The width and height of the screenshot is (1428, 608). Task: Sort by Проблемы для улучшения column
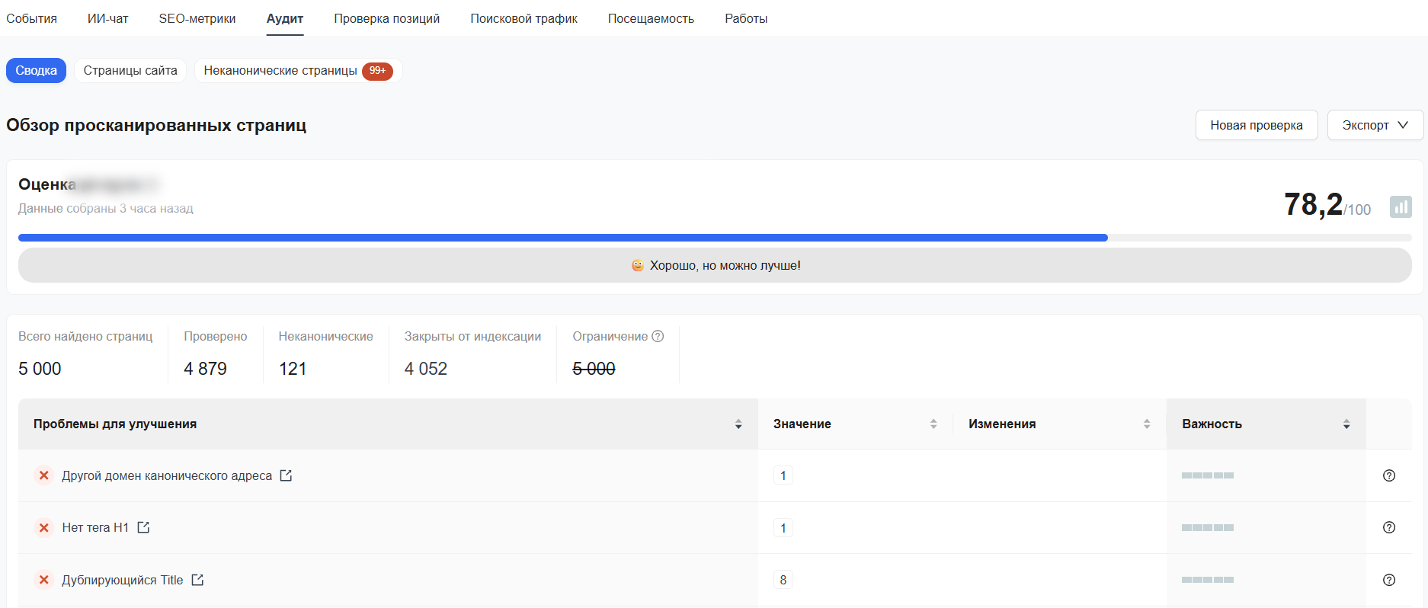(738, 424)
